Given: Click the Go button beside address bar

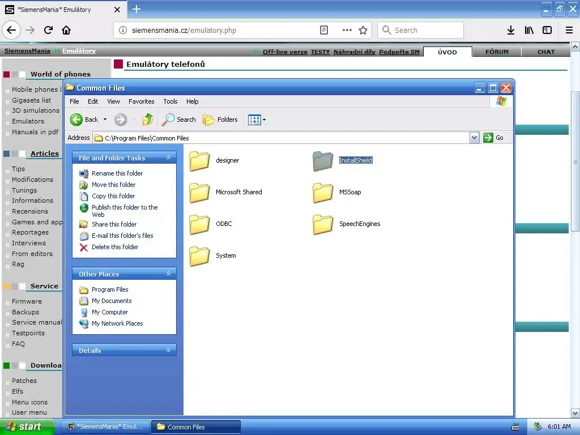Looking at the screenshot, I should coord(493,138).
